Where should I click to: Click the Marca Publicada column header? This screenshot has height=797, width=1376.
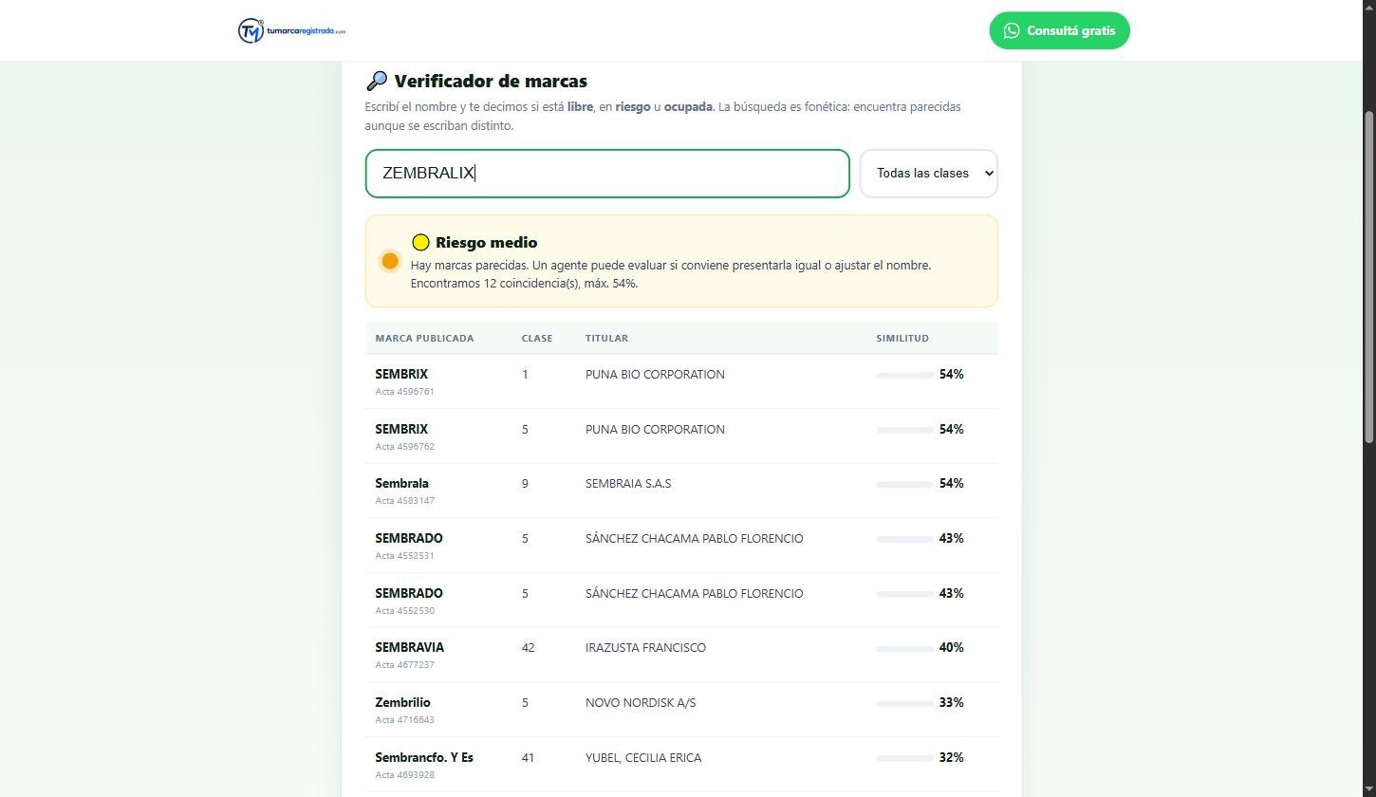(x=424, y=339)
